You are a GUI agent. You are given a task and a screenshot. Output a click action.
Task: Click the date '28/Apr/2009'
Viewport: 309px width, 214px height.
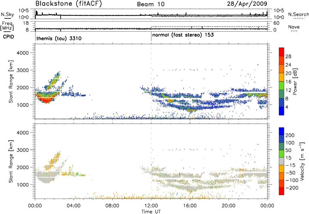tap(247, 3)
